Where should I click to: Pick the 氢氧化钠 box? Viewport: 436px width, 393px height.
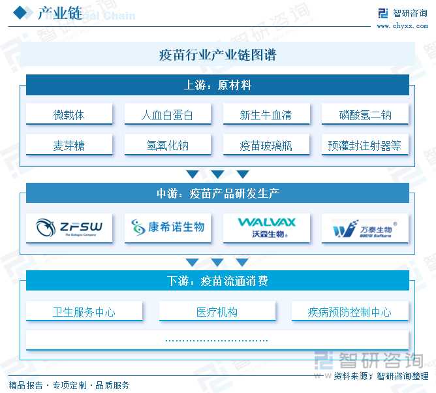(x=167, y=145)
